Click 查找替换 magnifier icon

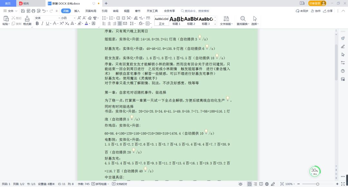coord(243,19)
